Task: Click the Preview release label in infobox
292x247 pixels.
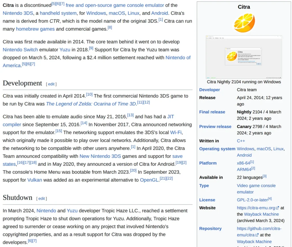Action: pos(215,127)
